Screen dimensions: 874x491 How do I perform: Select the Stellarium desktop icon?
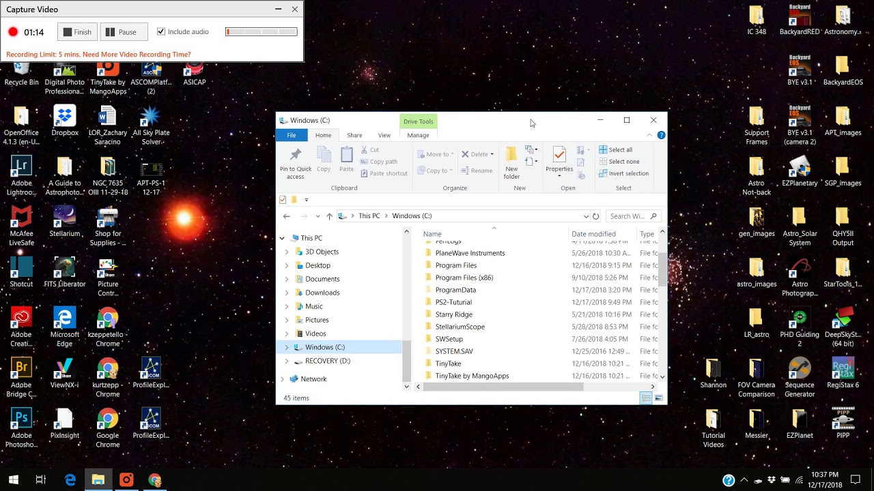coord(65,222)
